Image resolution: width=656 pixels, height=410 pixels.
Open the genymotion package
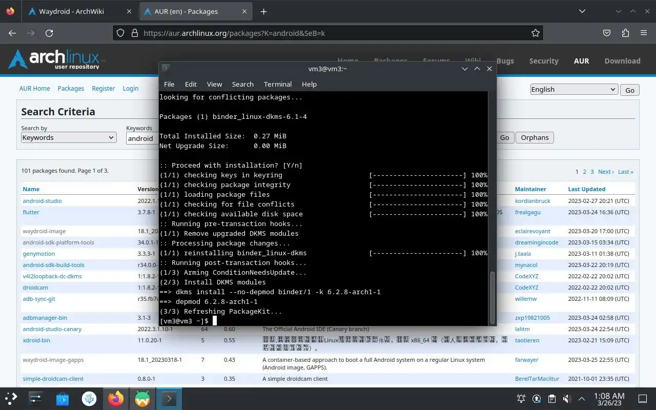point(38,254)
